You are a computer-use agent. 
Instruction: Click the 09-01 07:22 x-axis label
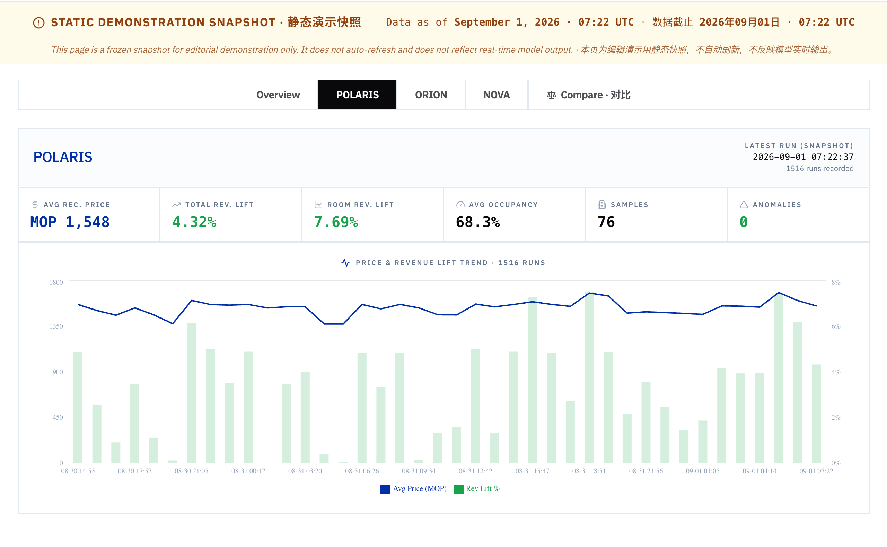[x=816, y=471]
